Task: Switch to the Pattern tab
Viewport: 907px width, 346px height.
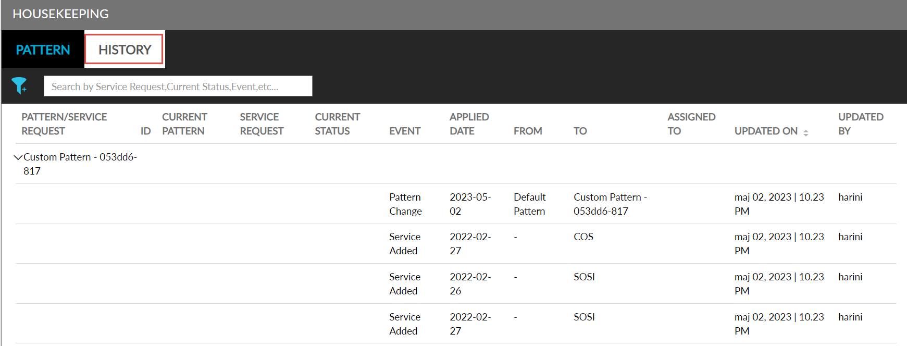Action: [x=43, y=50]
